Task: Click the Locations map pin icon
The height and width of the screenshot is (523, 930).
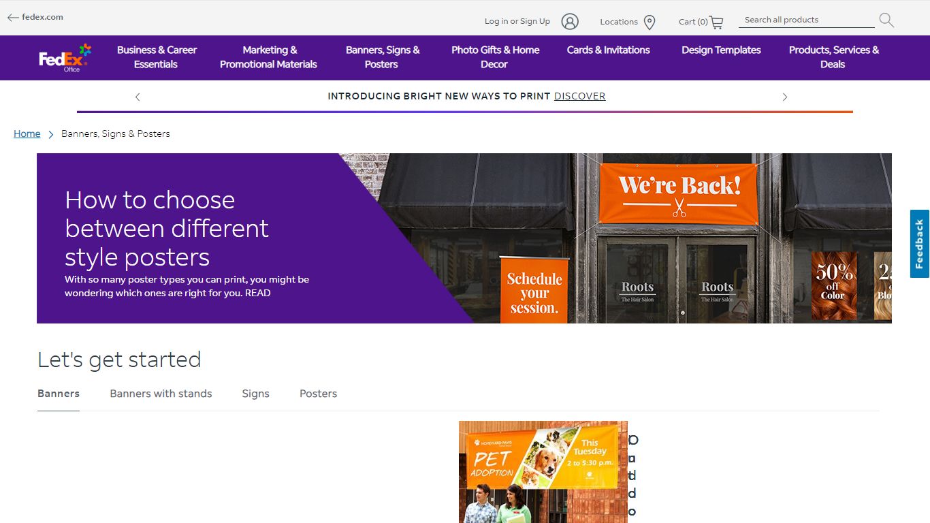Action: click(650, 22)
